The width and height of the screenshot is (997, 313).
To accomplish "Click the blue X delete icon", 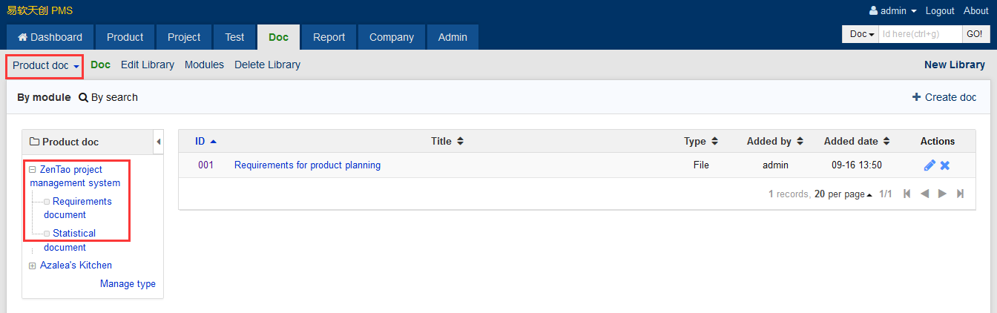I will [x=945, y=165].
